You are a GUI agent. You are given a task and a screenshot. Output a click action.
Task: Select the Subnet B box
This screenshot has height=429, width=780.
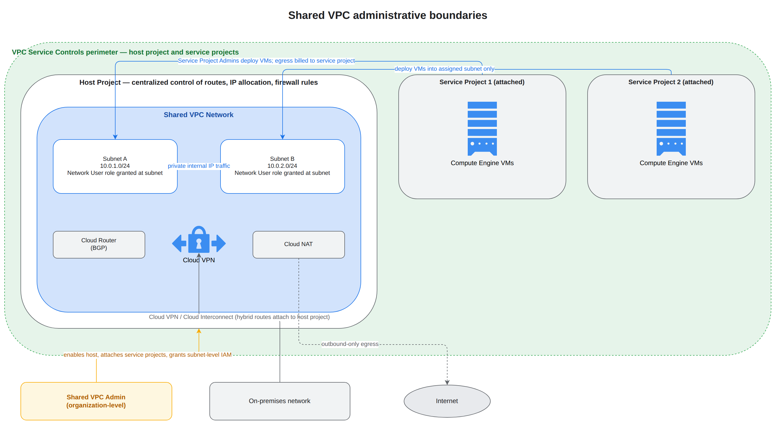click(x=283, y=166)
